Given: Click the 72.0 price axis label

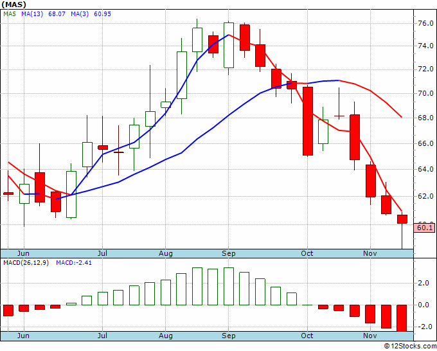Looking at the screenshot, I should pos(425,69).
